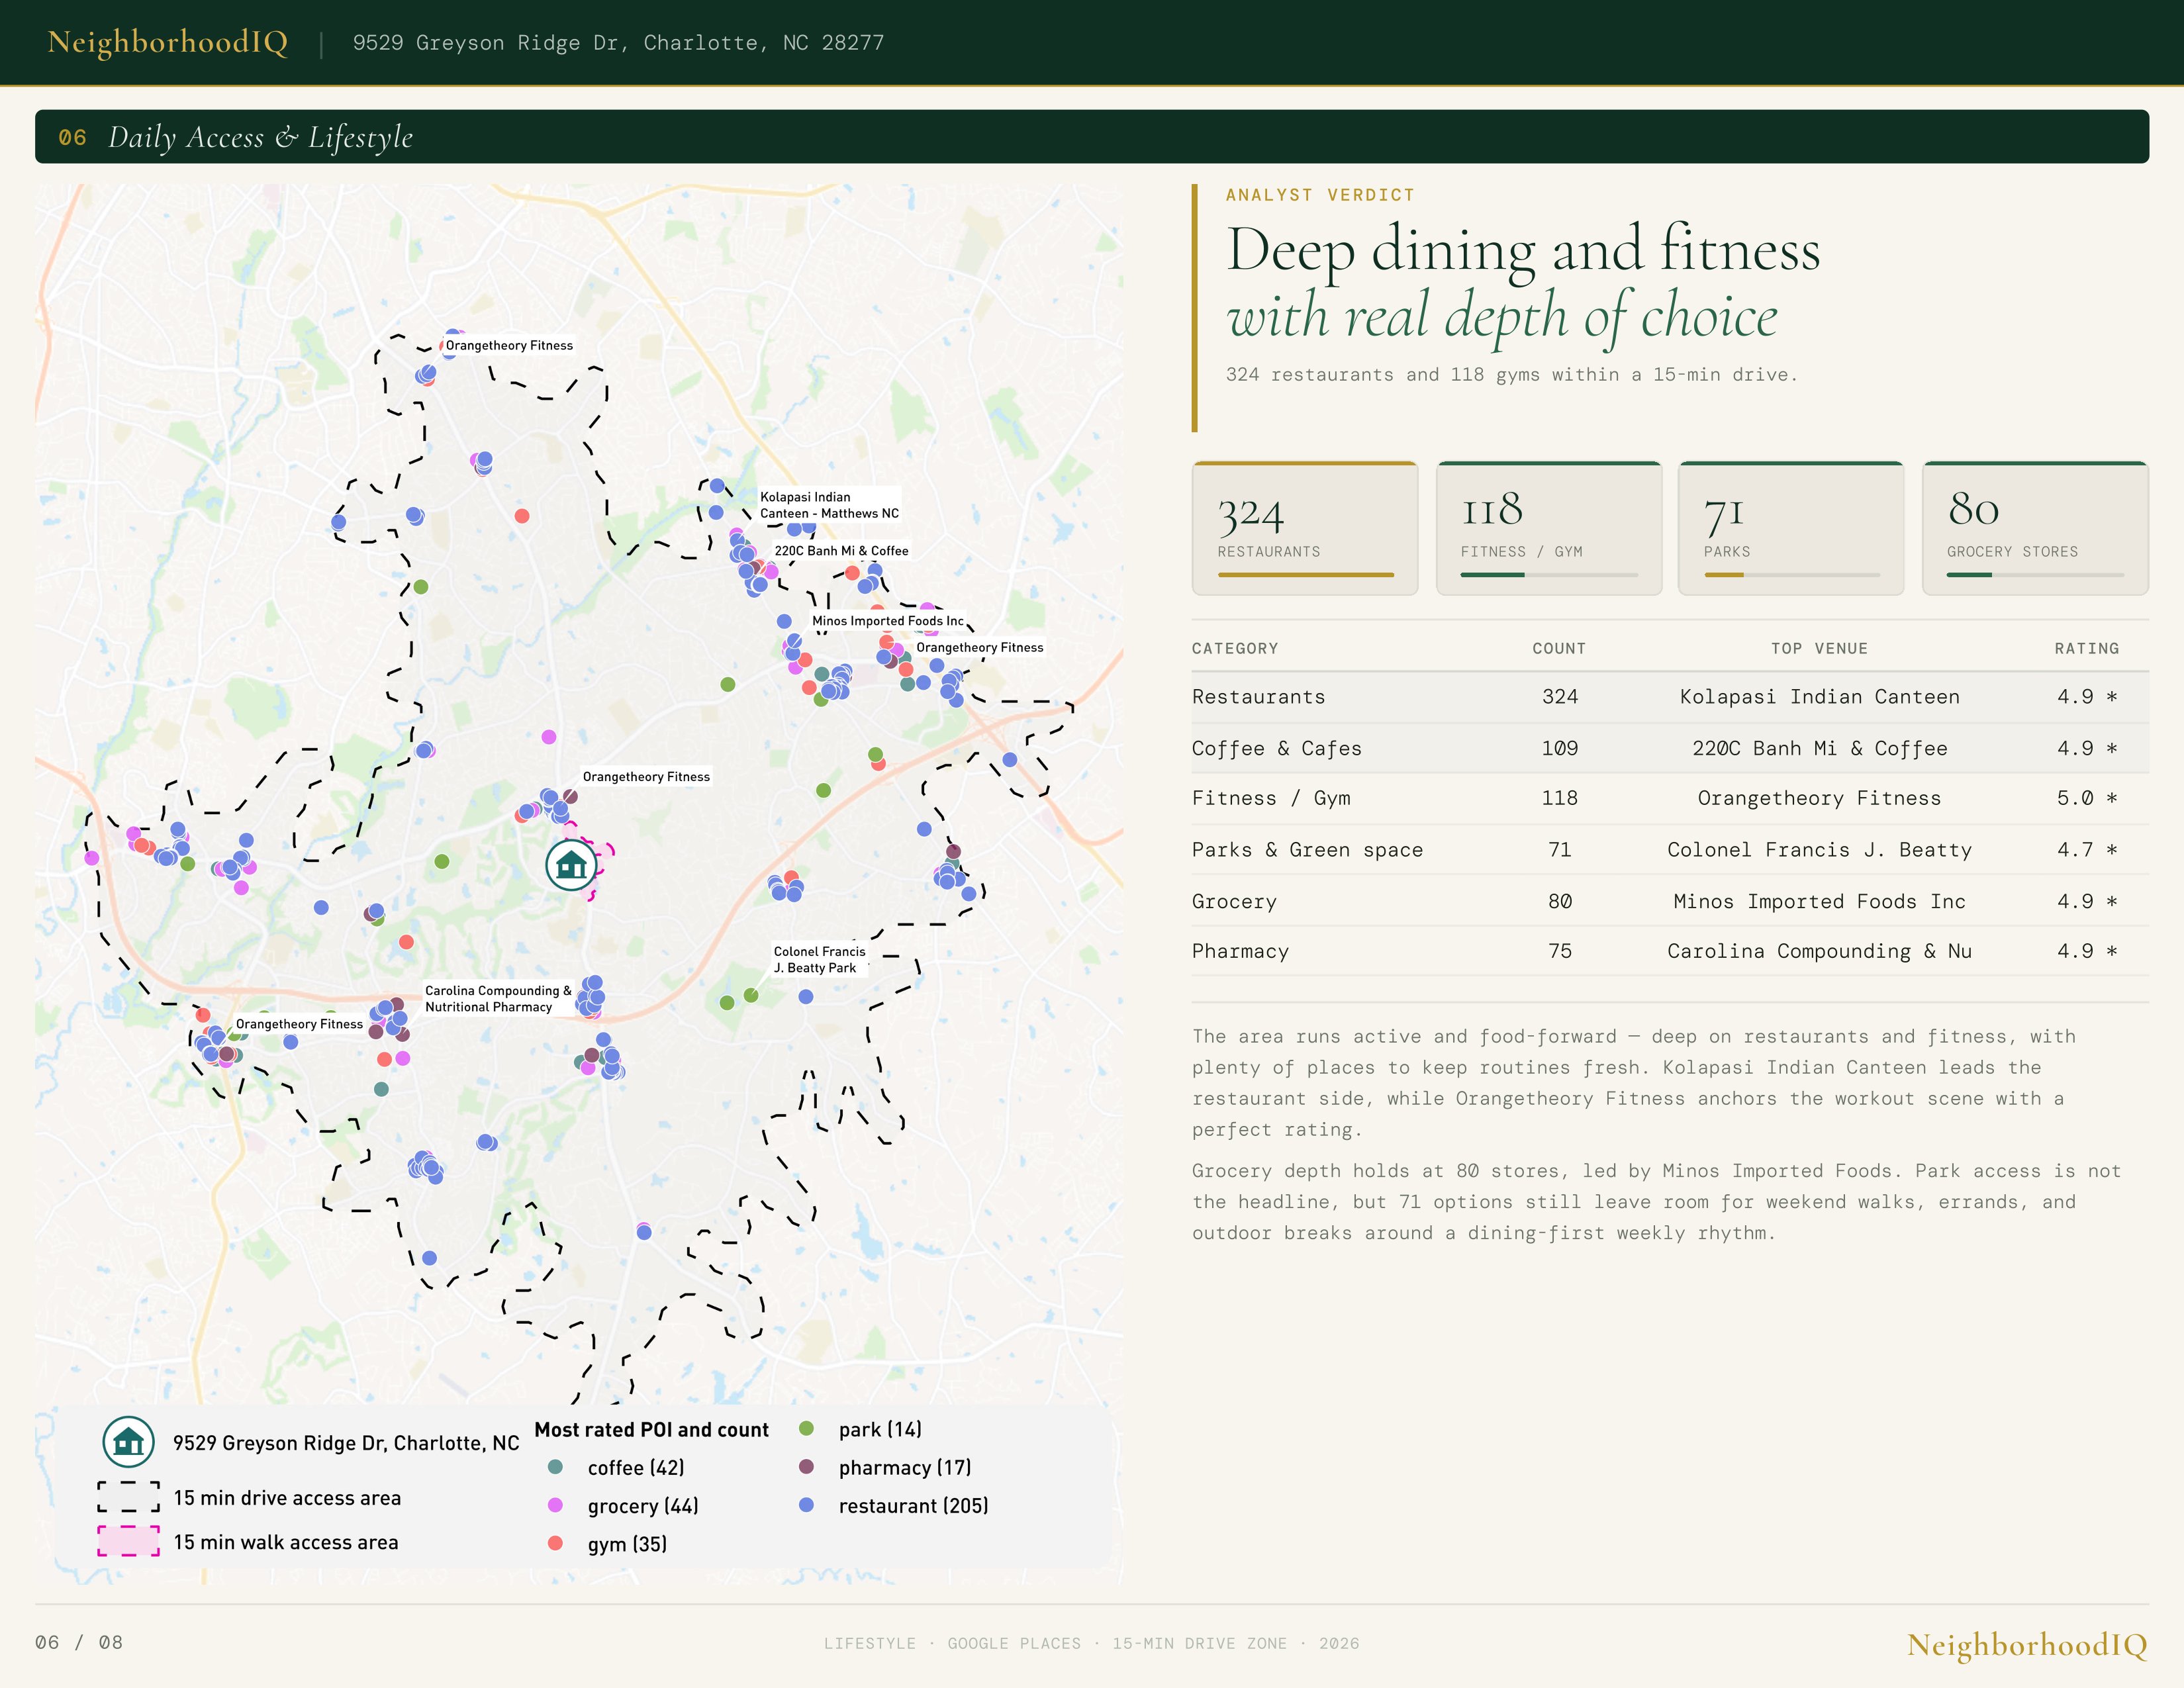This screenshot has width=2184, height=1688.
Task: Click the 15 min walk access legend symbol
Action: (129, 1541)
